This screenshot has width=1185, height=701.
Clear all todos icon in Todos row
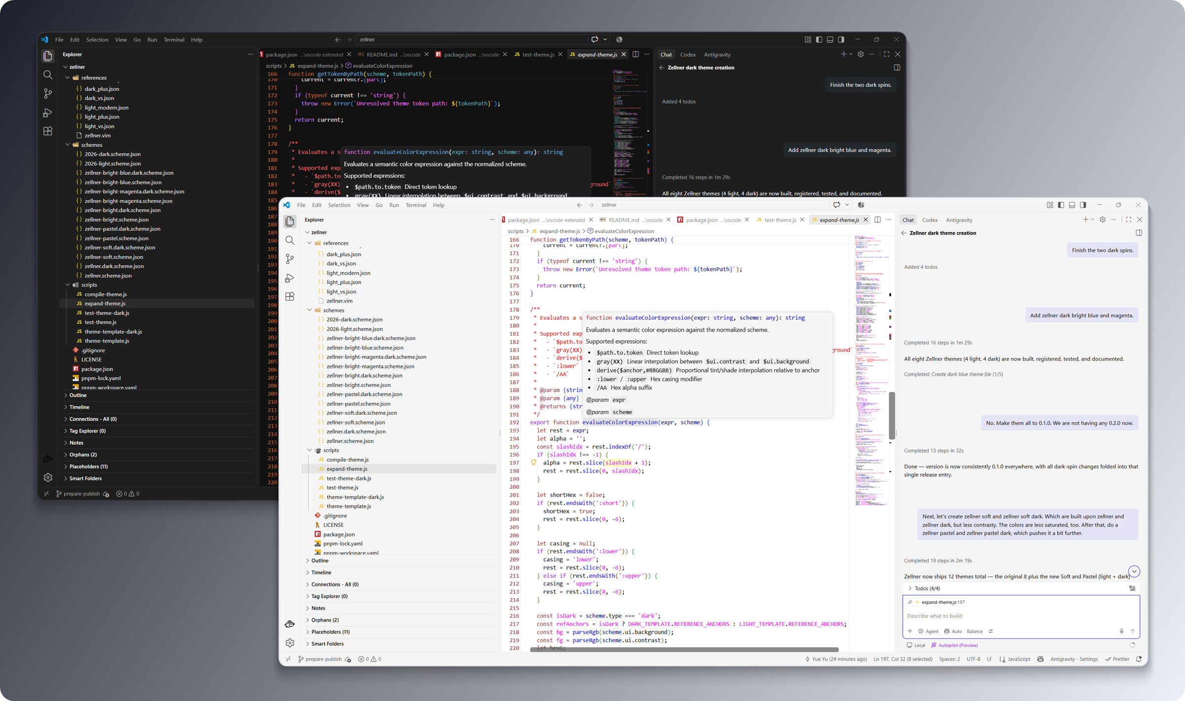tap(1132, 588)
